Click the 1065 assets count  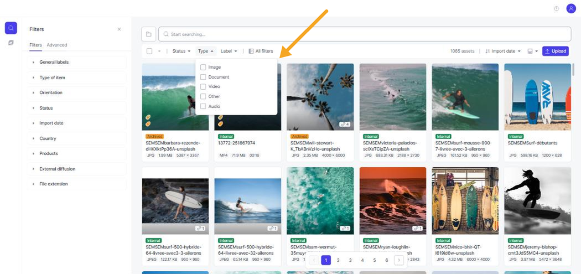[462, 51]
